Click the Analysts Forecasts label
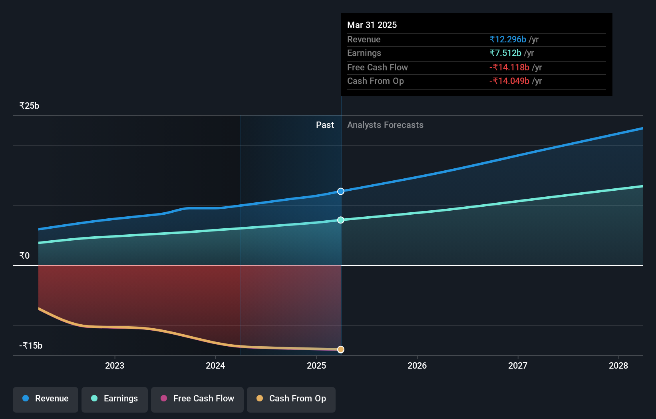Viewport: 656px width, 419px height. [385, 125]
